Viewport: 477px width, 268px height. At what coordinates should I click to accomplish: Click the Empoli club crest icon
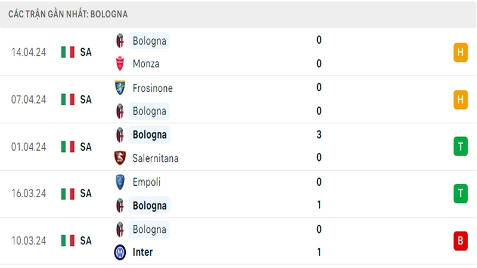coord(120,182)
